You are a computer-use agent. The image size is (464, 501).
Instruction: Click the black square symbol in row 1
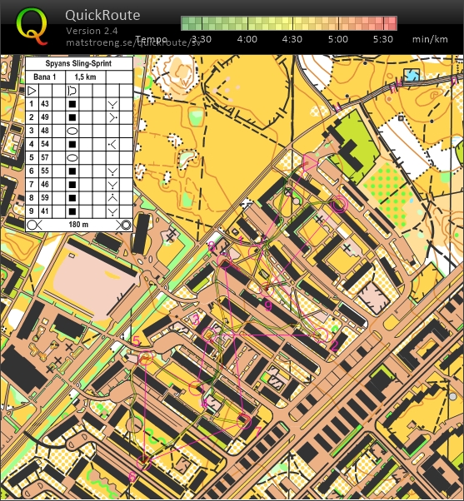72,104
